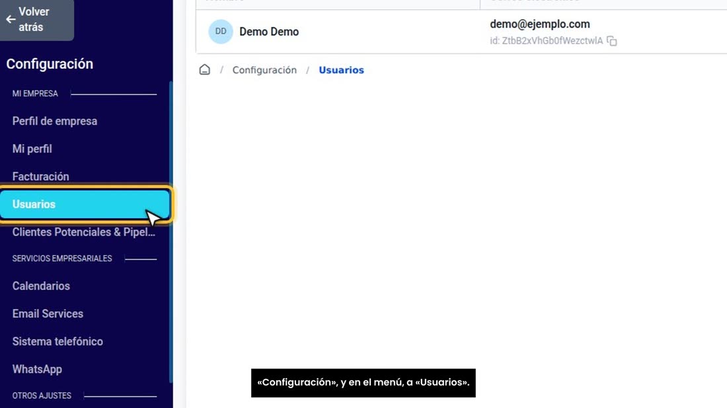Viewport: 727px width, 408px height.
Task: Click Configuración breadcrumb link
Action: click(x=264, y=71)
